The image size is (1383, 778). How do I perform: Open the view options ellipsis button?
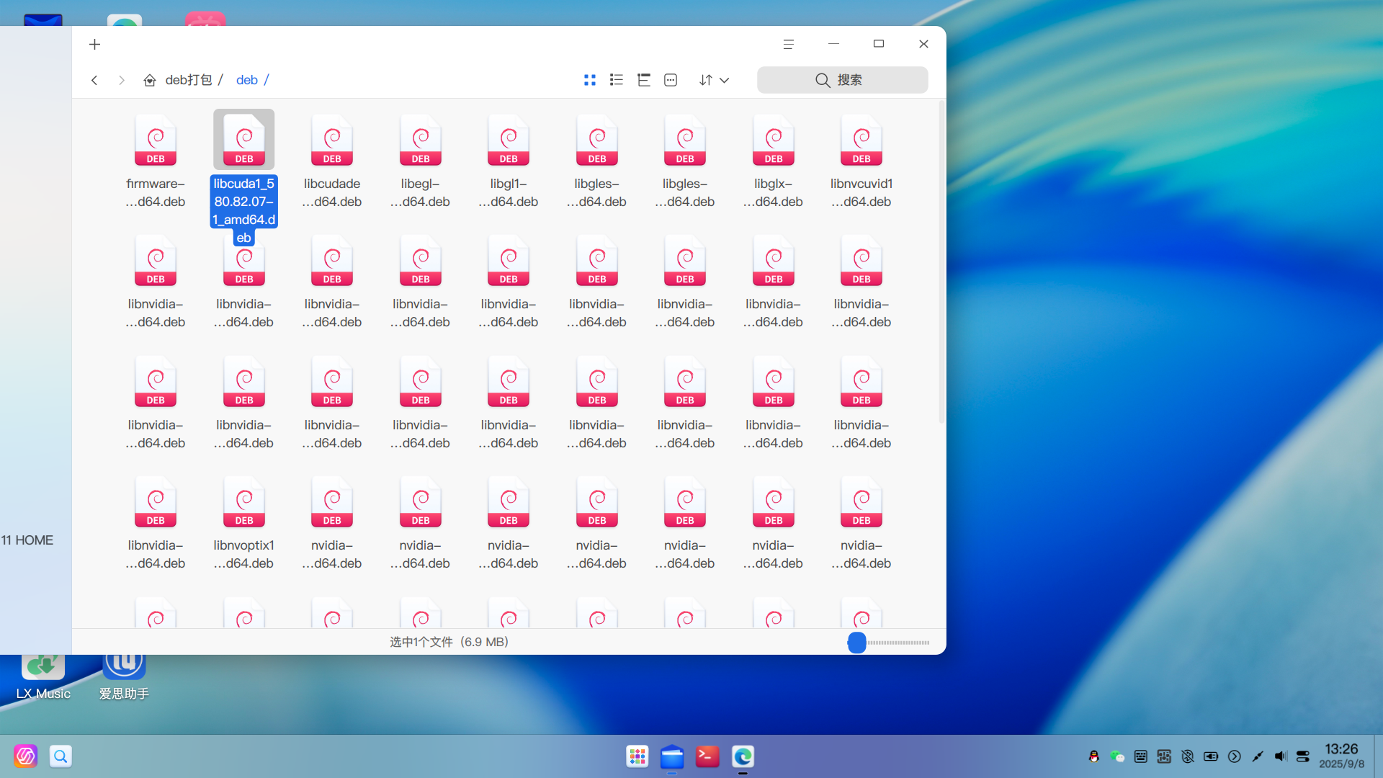(671, 80)
